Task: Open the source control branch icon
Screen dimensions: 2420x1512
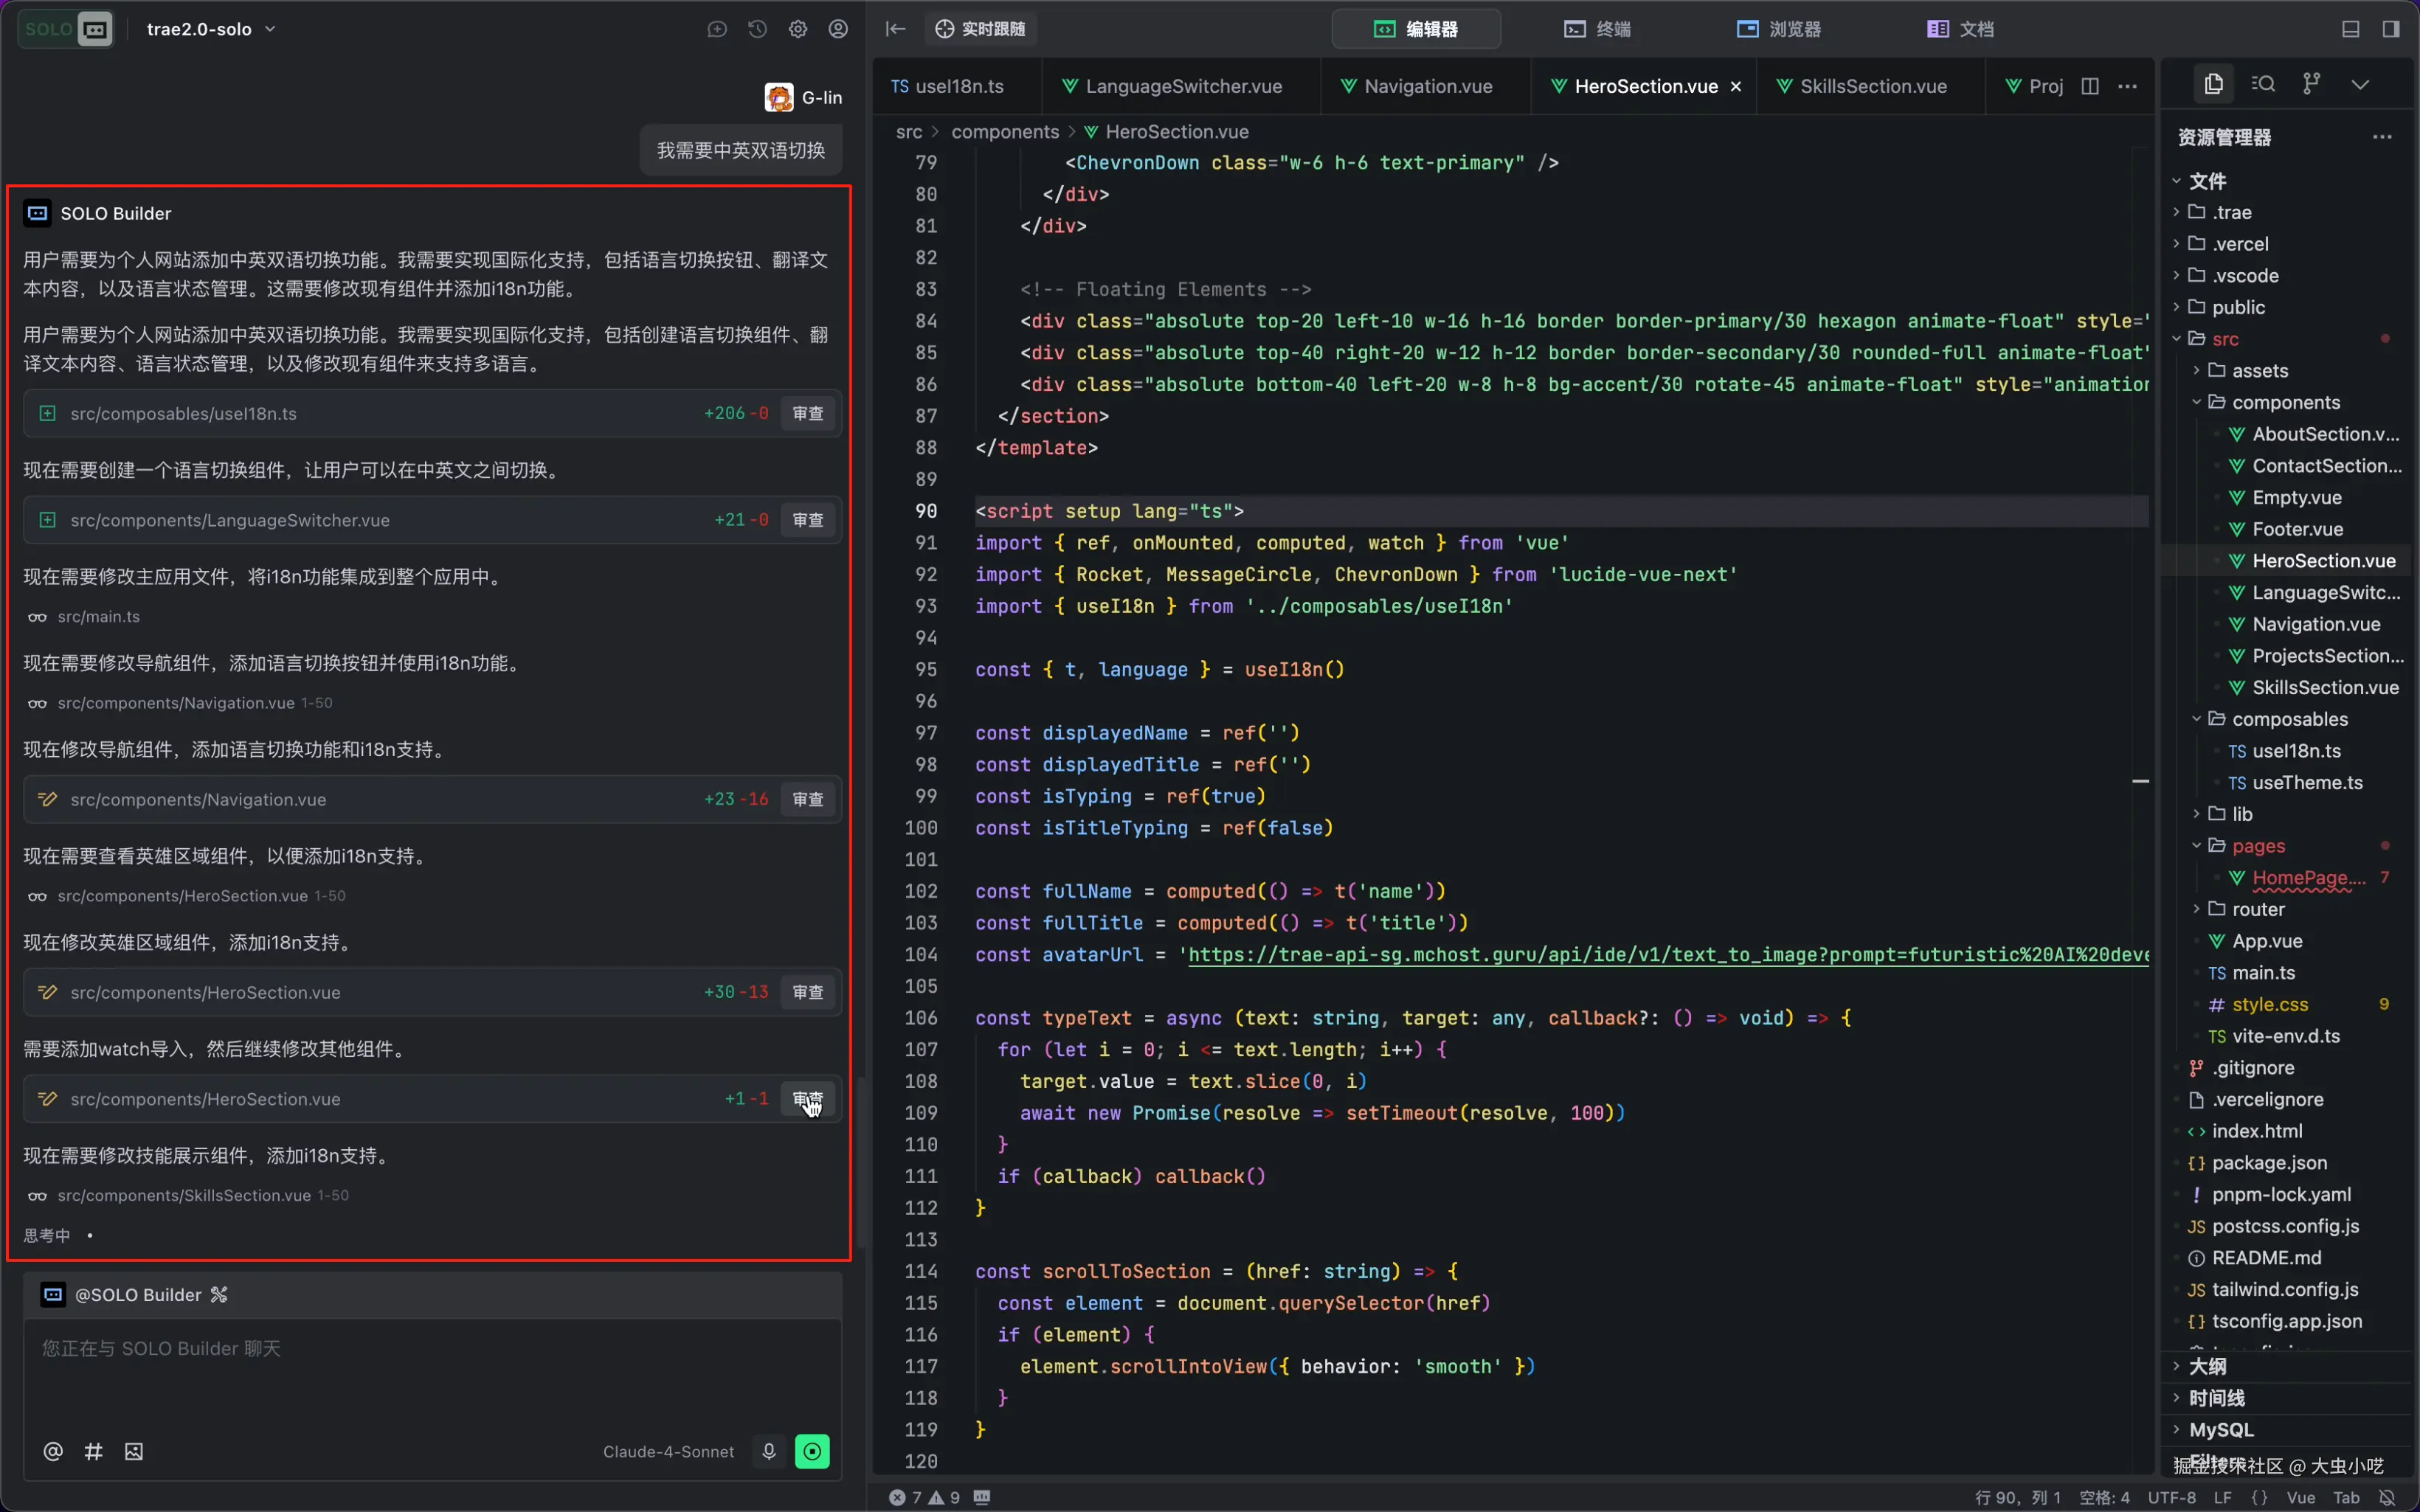Action: [2311, 84]
